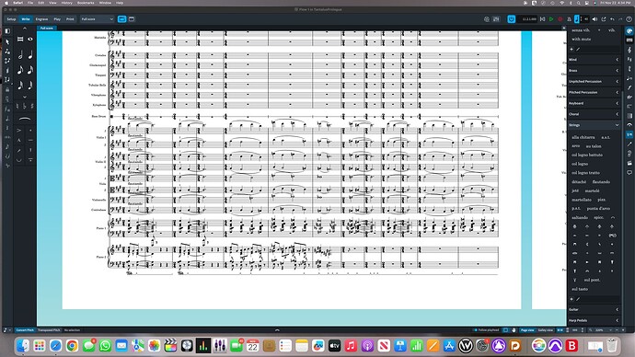
Task: Collapse the Strings techniques section
Action: 595,125
